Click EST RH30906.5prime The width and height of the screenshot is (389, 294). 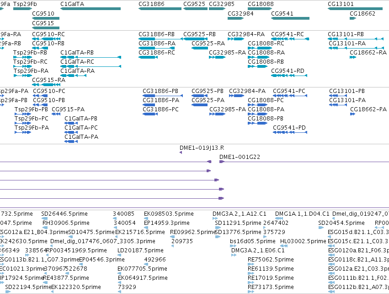pos(45,228)
